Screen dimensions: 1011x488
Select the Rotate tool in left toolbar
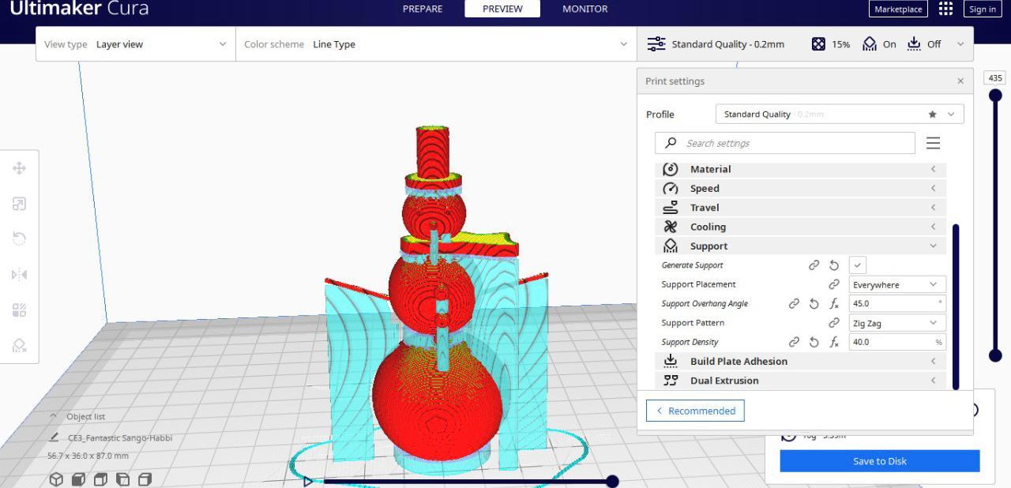(x=19, y=238)
